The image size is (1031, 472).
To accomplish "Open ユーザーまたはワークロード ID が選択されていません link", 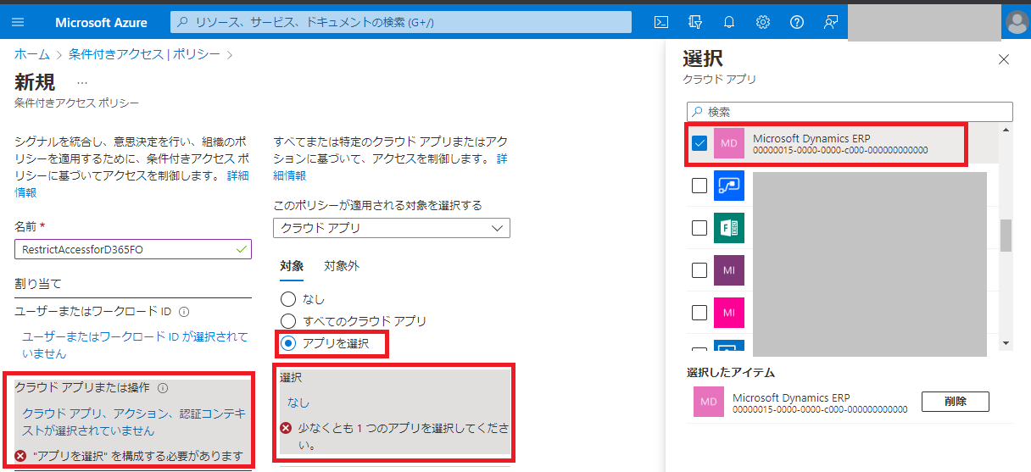I will [135, 344].
